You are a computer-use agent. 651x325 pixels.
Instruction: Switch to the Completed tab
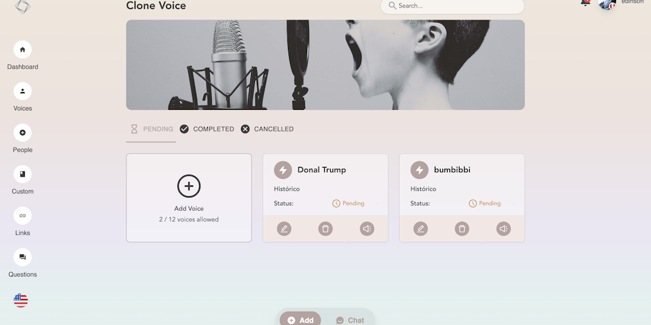[207, 129]
